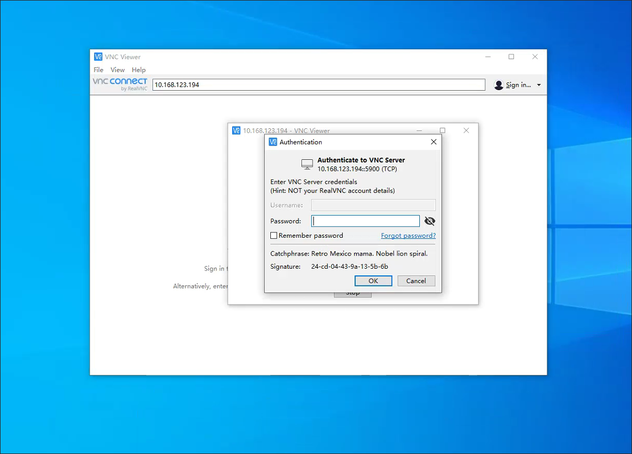
Task: Click the Authentication dialog title icon
Action: [273, 142]
